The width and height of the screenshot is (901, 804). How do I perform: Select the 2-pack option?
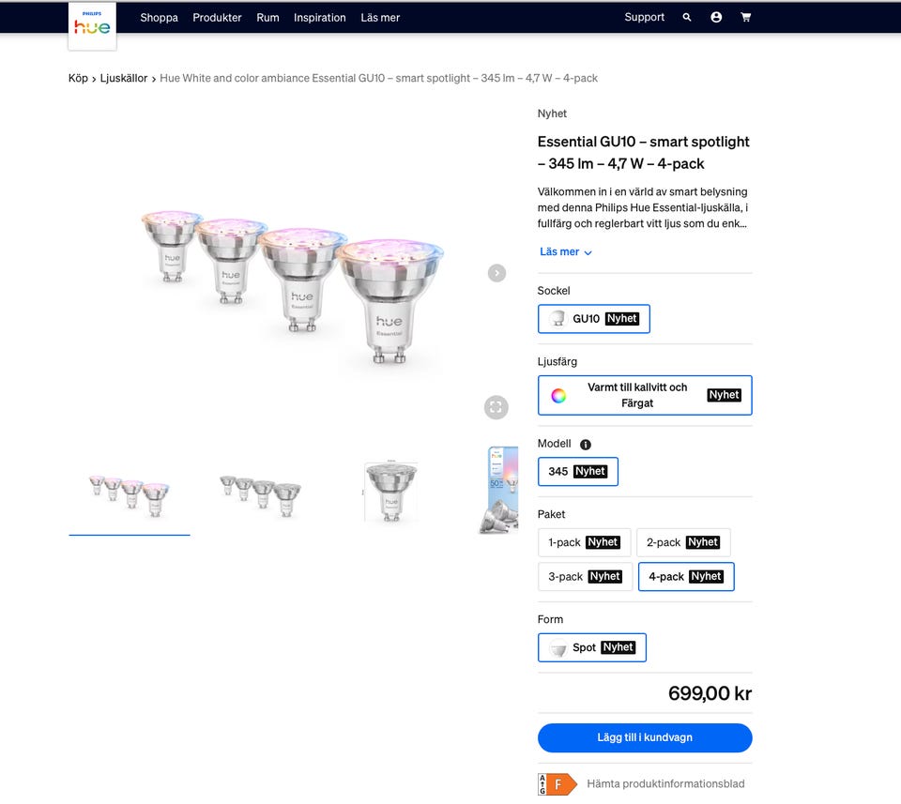point(683,542)
